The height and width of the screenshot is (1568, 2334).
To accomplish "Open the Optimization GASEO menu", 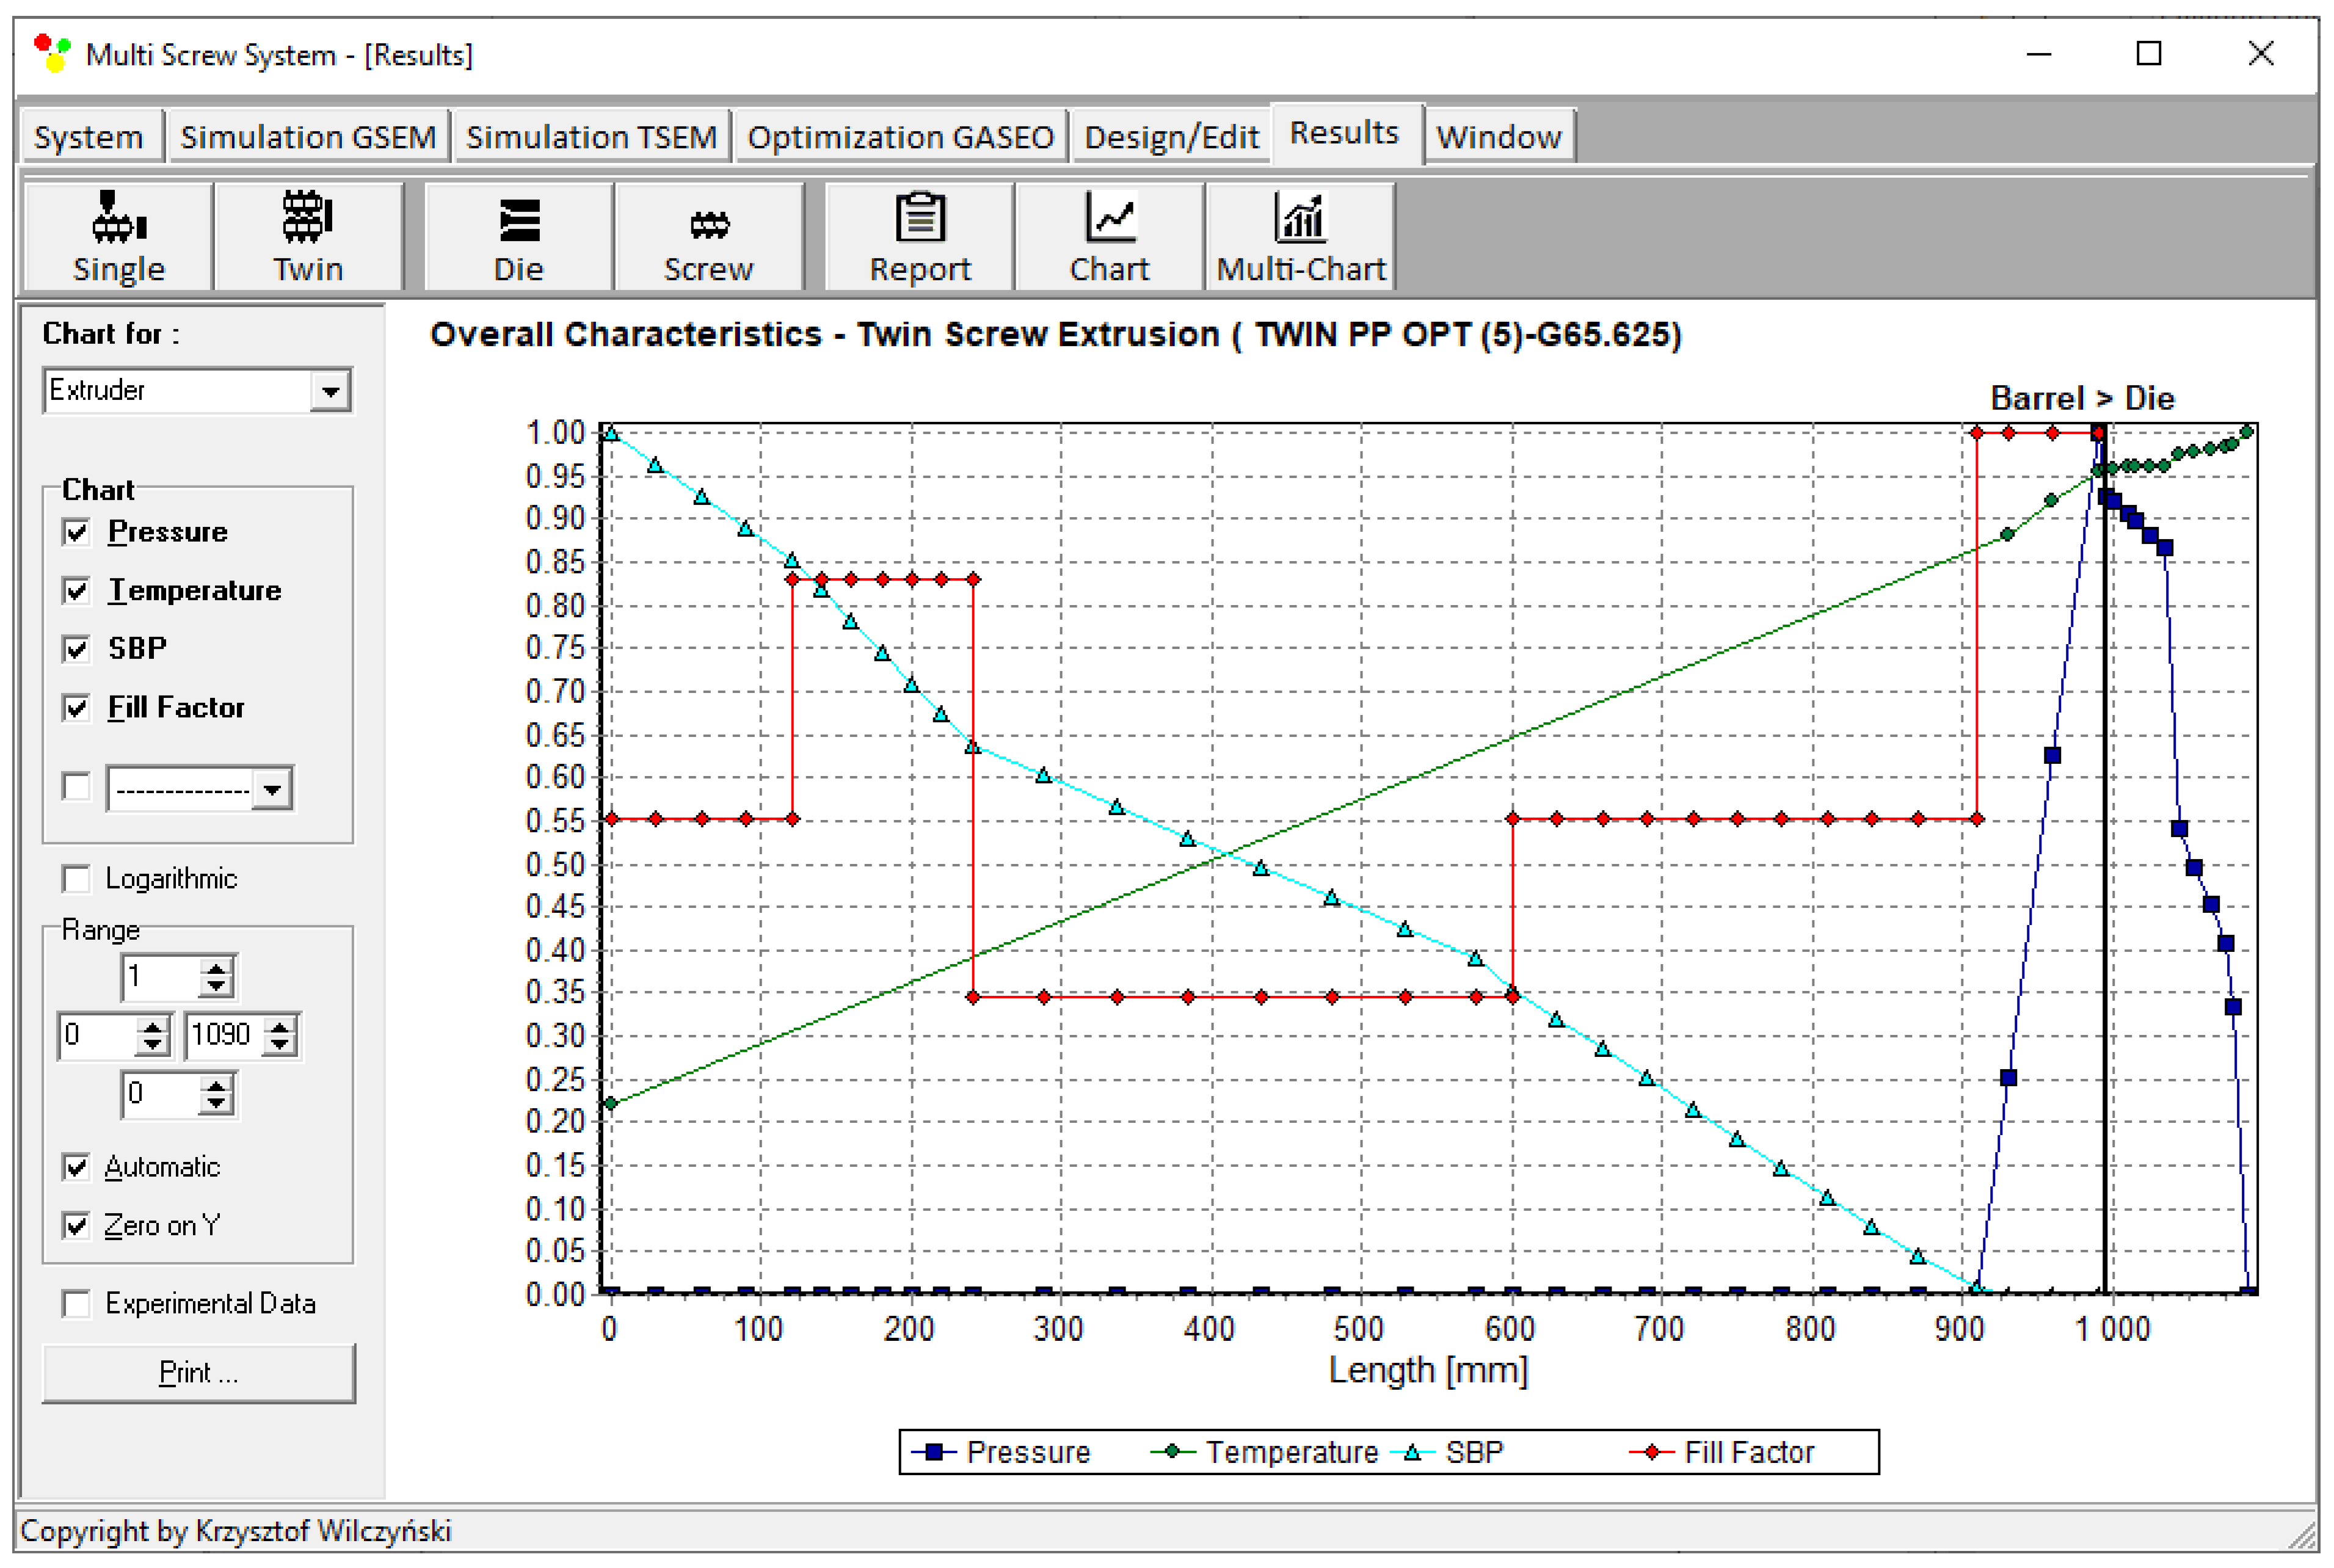I will click(900, 137).
